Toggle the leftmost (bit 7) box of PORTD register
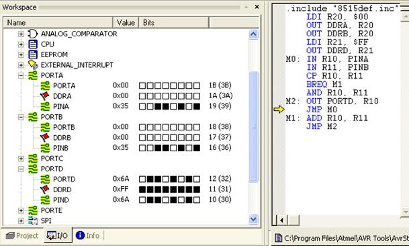This screenshot has height=246, width=409. pos(142,179)
